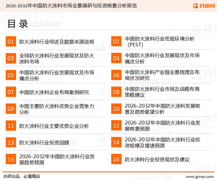
Task: Click the footer slogan '共研出品，必属精品'
Action: (22, 177)
